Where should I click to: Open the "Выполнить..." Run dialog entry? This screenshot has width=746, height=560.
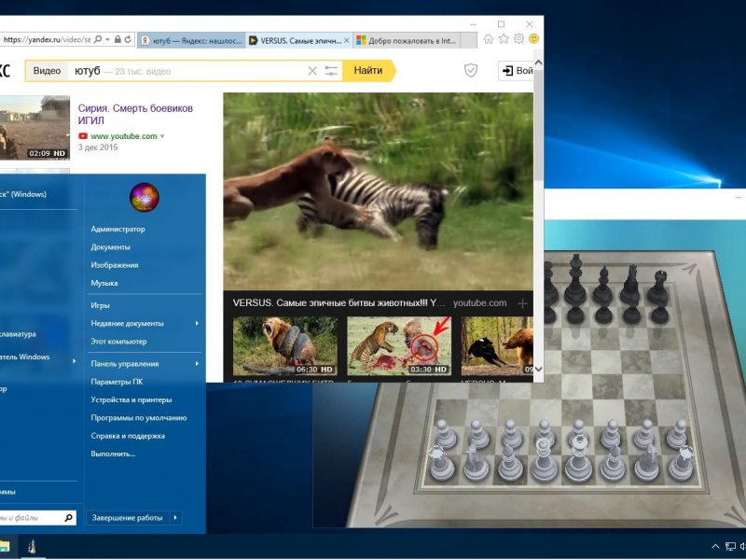[x=113, y=455]
